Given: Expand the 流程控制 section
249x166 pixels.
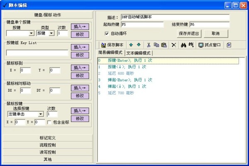Looking at the screenshot, I should point(48,145).
